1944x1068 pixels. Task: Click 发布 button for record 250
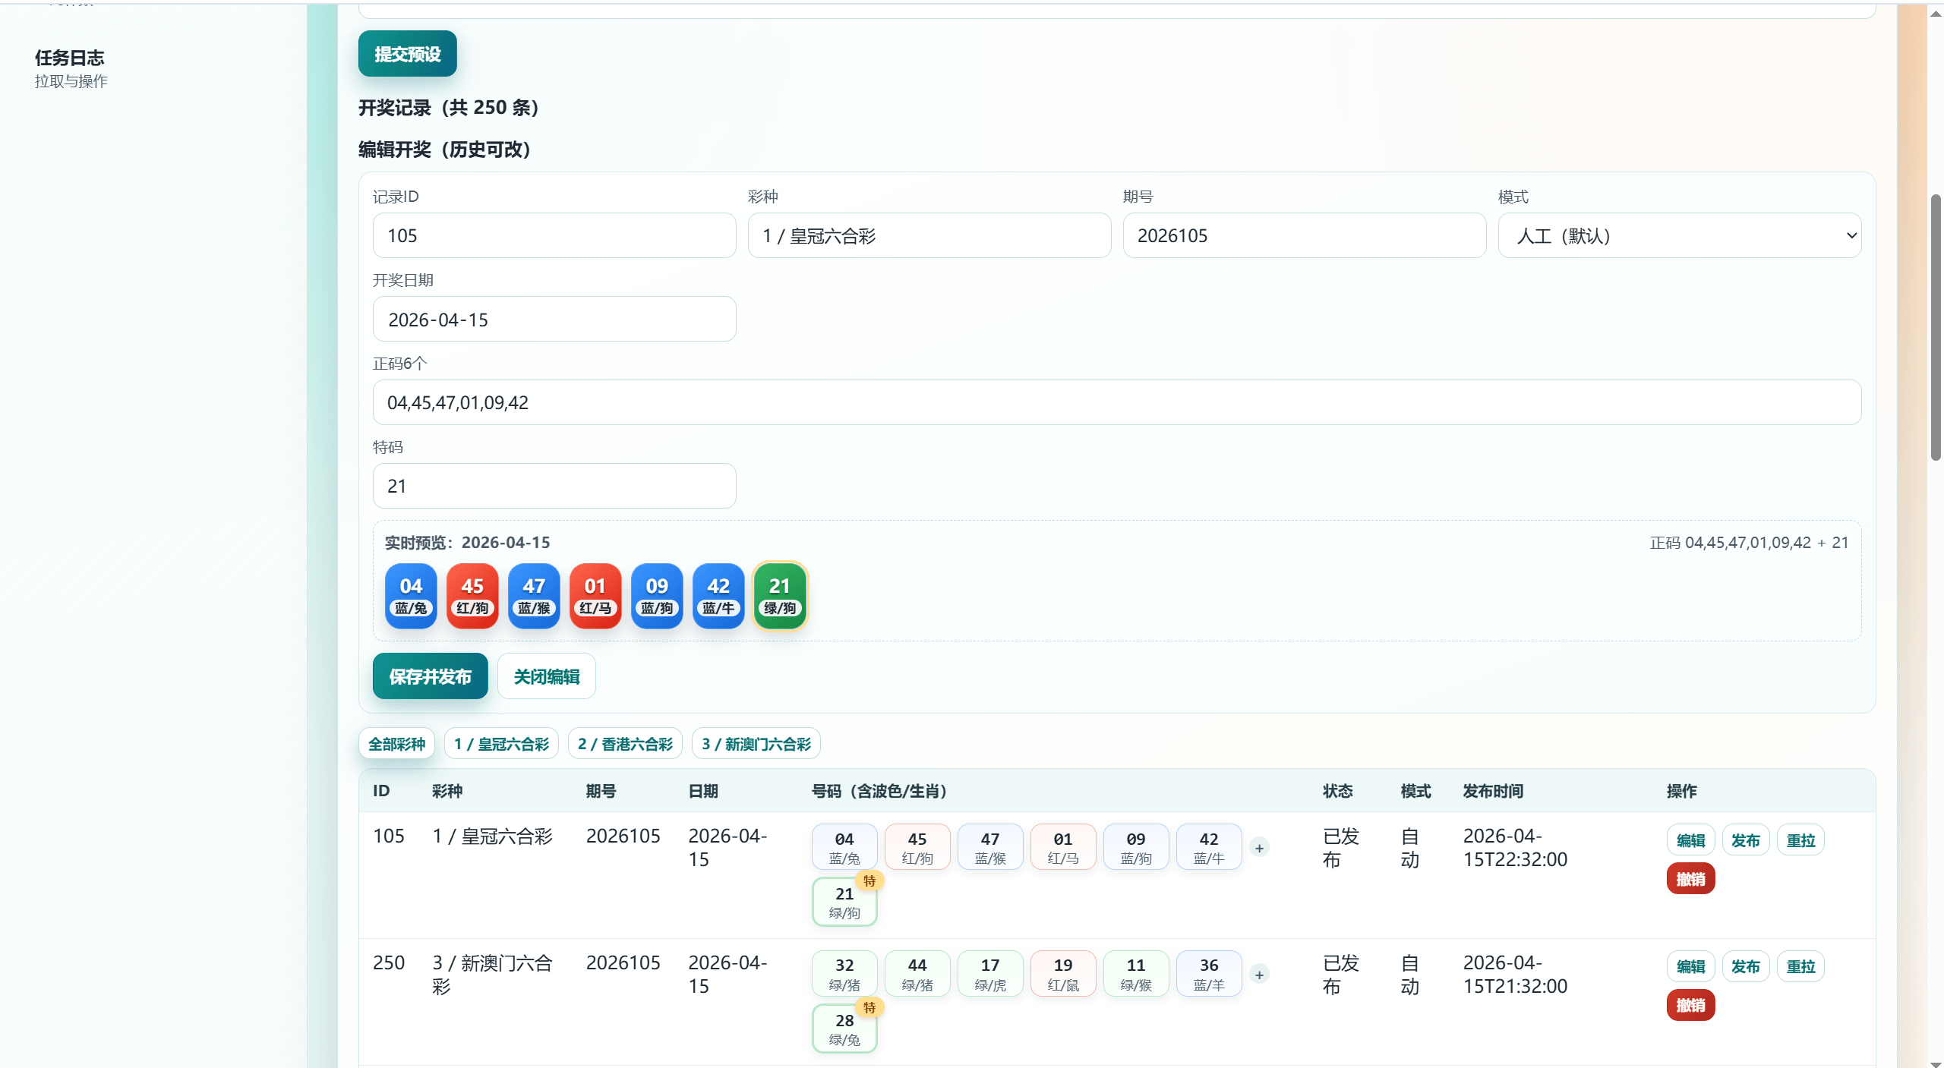(1746, 967)
